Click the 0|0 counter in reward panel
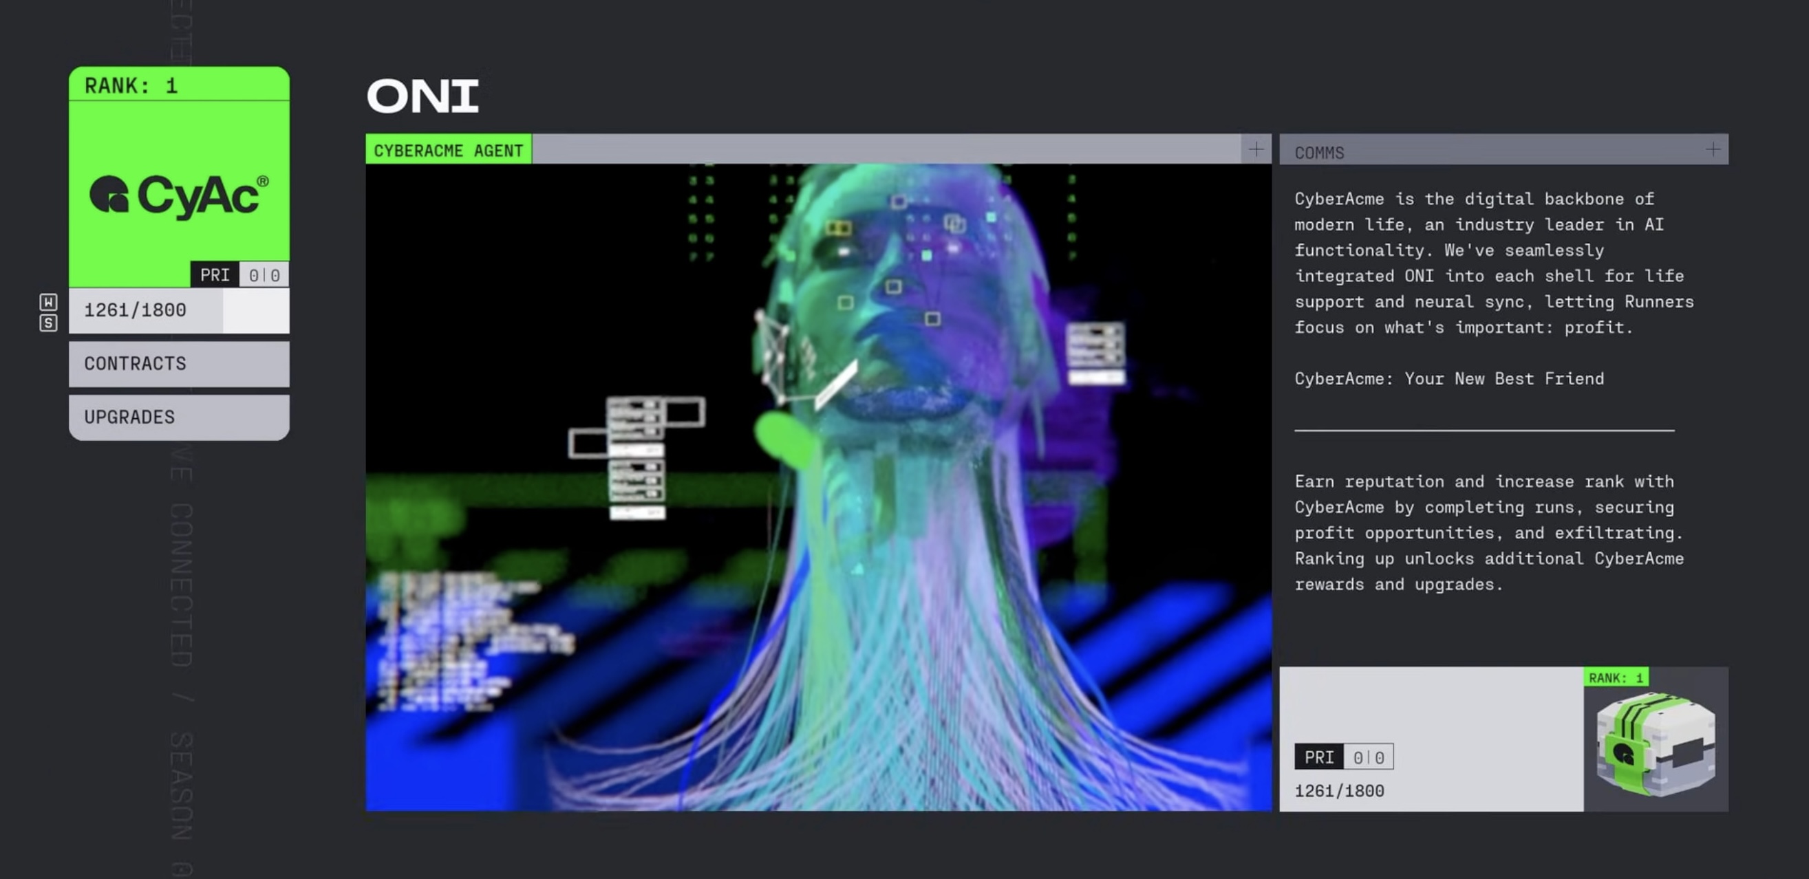This screenshot has height=879, width=1809. coord(1369,757)
